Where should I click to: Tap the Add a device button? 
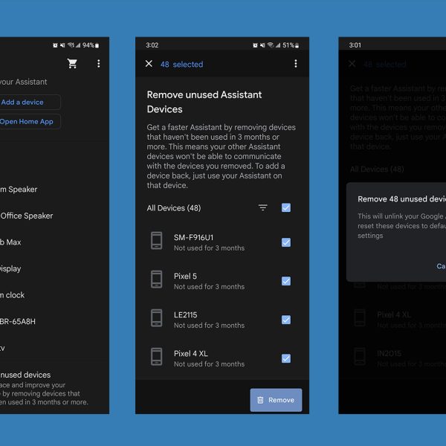tap(26, 102)
